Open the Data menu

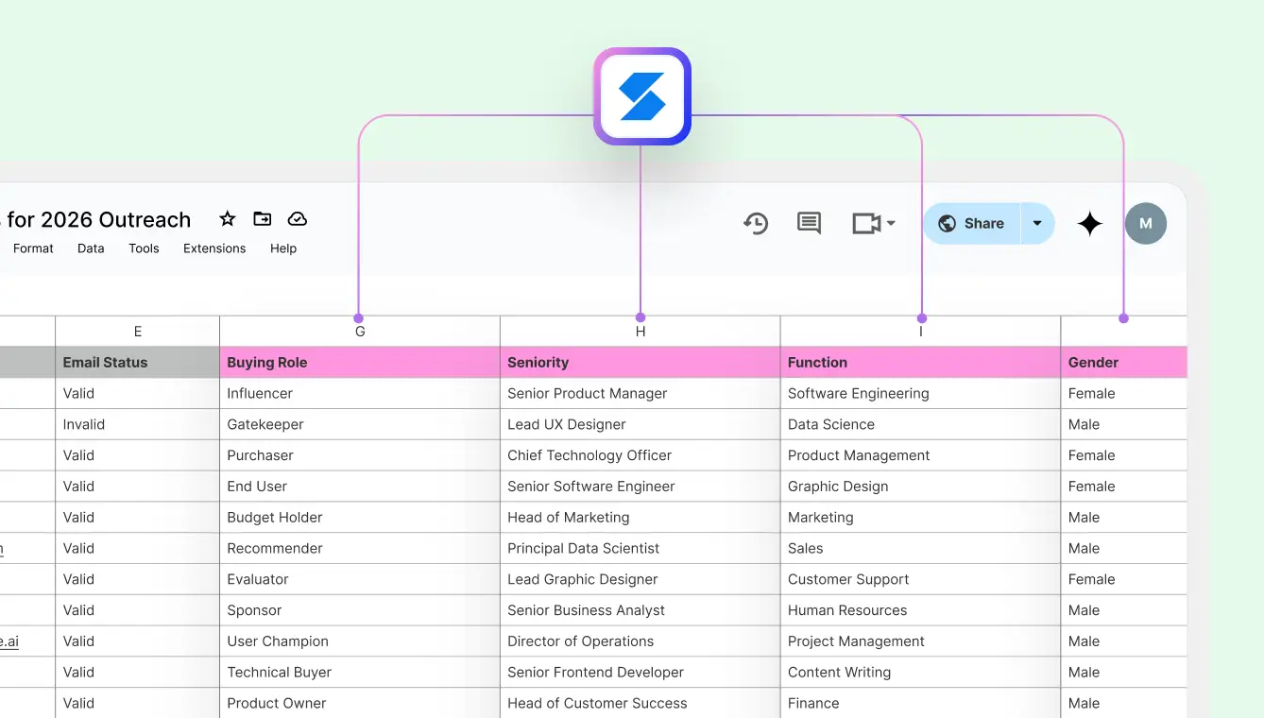point(91,248)
